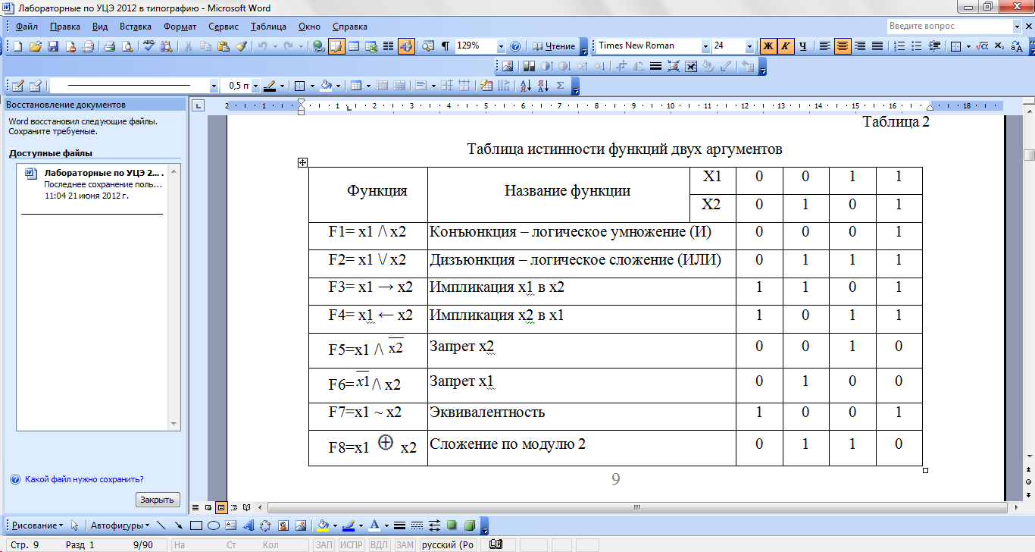Open the Таблица menu
Viewport: 1035px width, 552px height.
click(269, 27)
